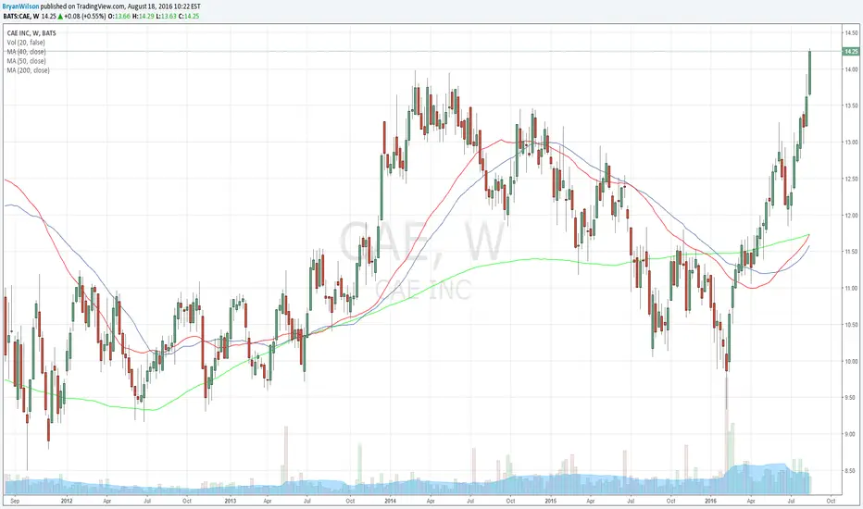Click the 10.50 price axis label
The width and height of the screenshot is (863, 509).
(851, 325)
